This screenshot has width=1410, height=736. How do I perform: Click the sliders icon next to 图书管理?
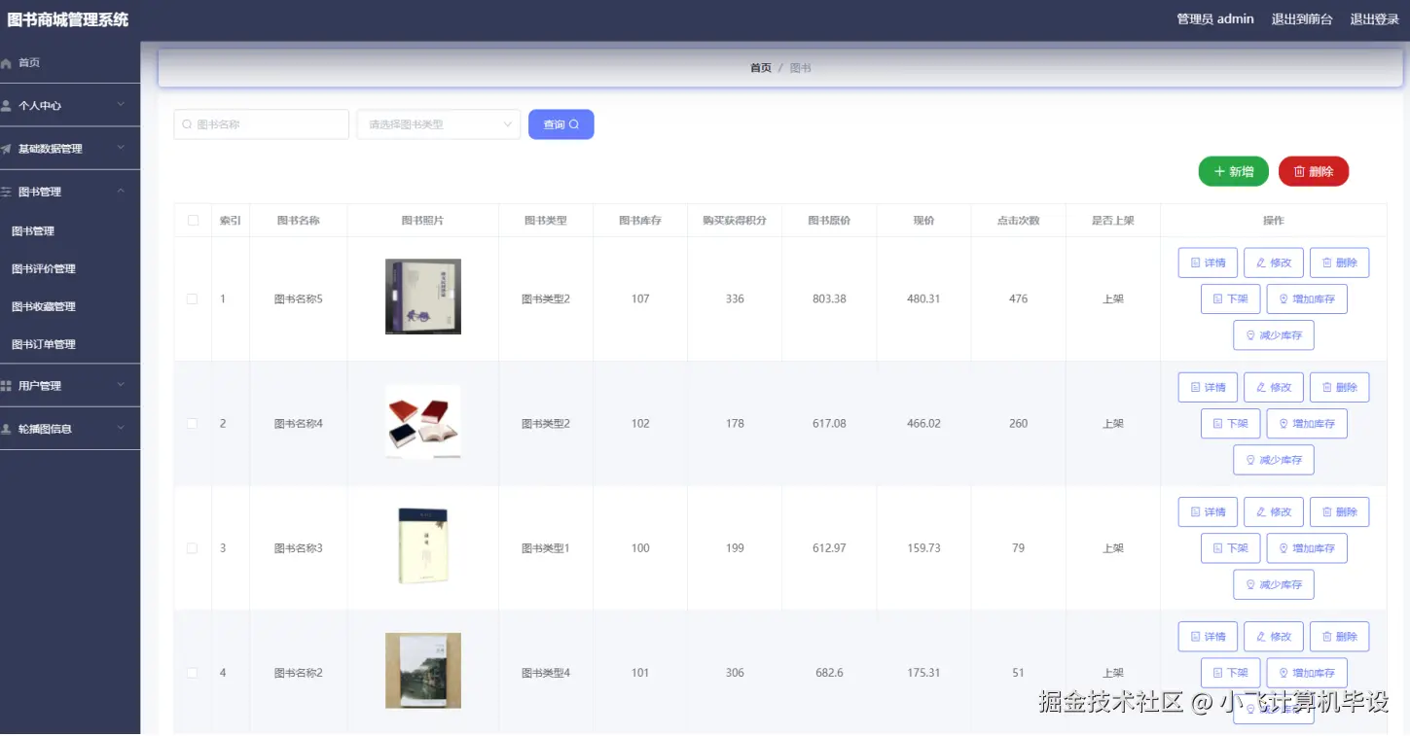pos(7,192)
